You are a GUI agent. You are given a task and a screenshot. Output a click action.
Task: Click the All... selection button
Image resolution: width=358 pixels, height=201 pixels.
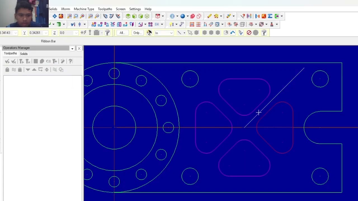pos(122,33)
